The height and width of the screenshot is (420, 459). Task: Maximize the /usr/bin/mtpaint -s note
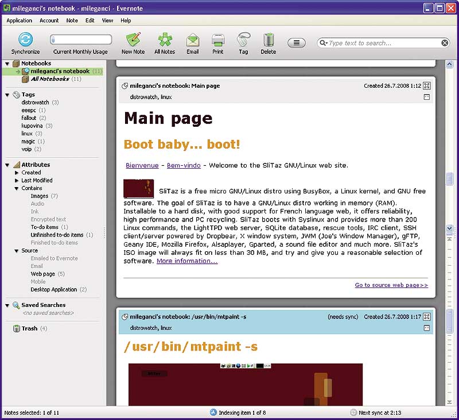point(427,317)
